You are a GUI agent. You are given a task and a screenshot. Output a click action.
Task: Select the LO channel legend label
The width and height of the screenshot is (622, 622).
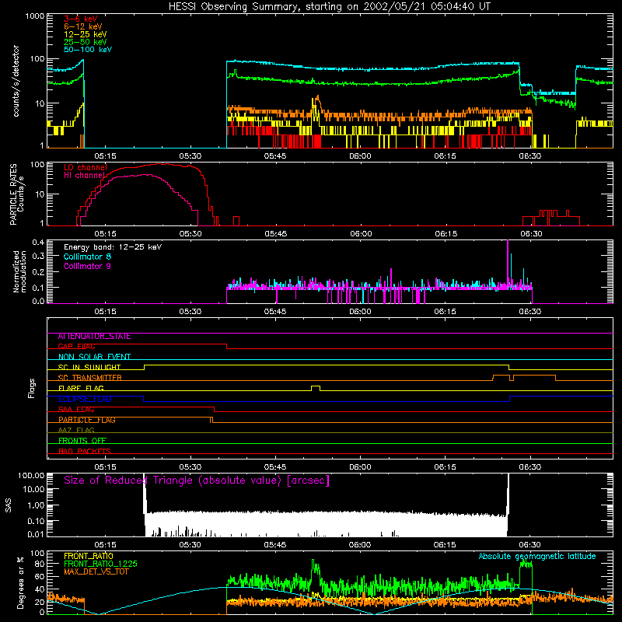86,167
